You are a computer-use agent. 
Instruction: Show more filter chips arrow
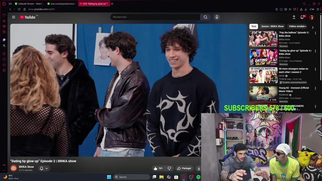coord(313,27)
